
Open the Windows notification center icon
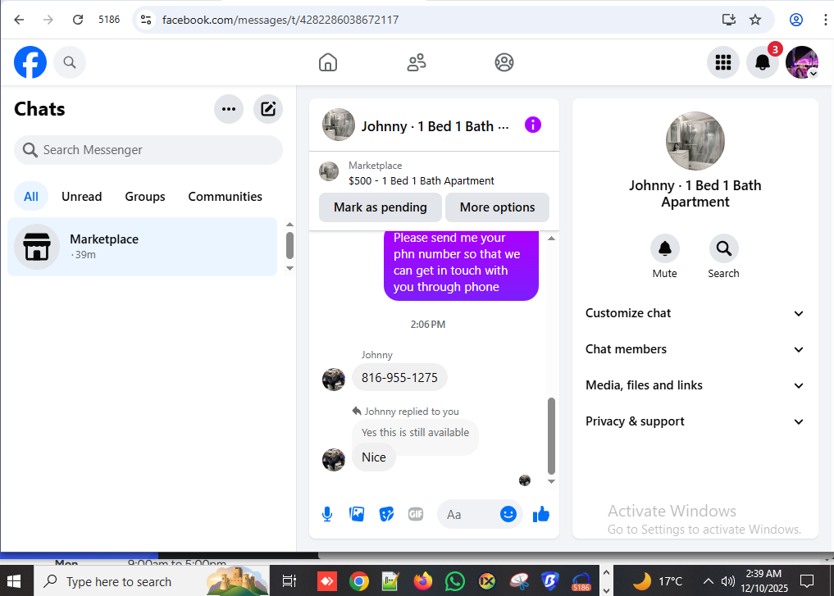point(807,581)
